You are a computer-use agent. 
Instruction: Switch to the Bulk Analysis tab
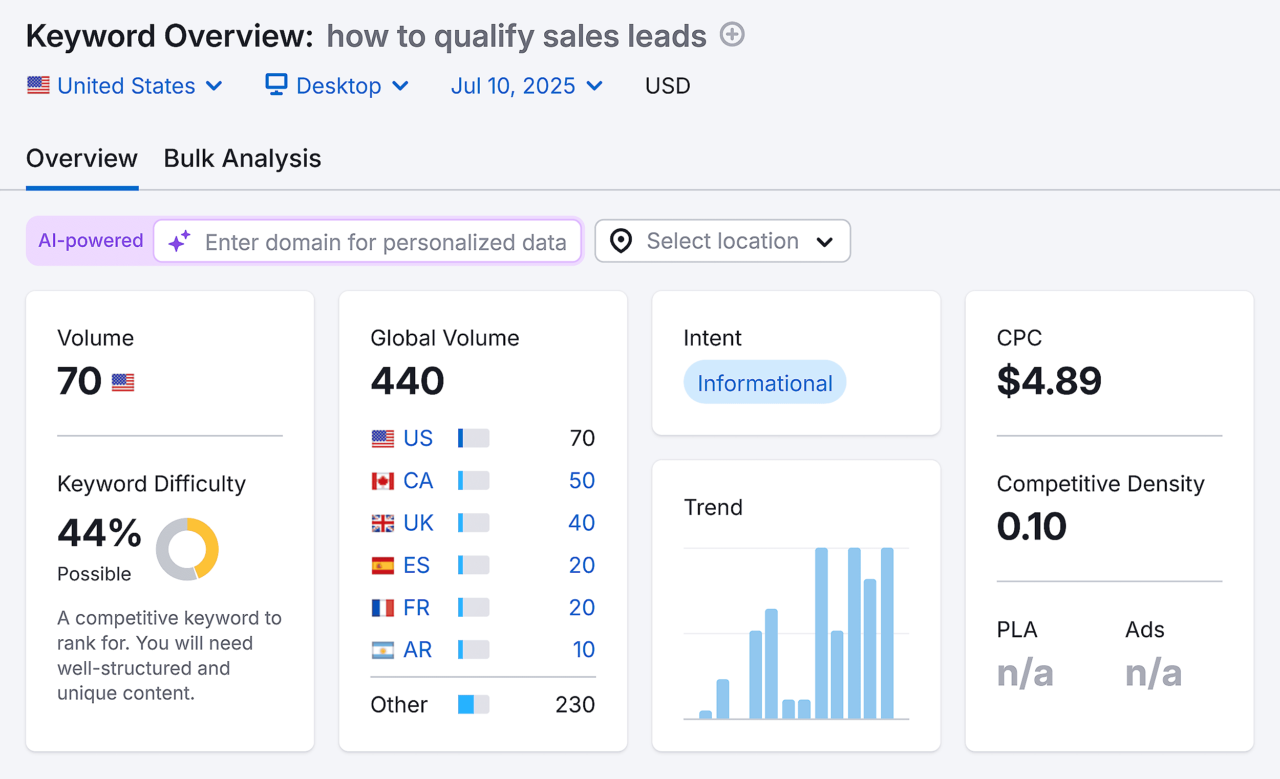pos(242,158)
